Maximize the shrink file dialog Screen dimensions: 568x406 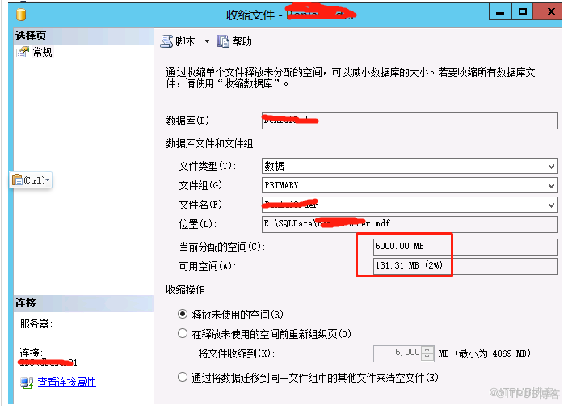tap(523, 12)
